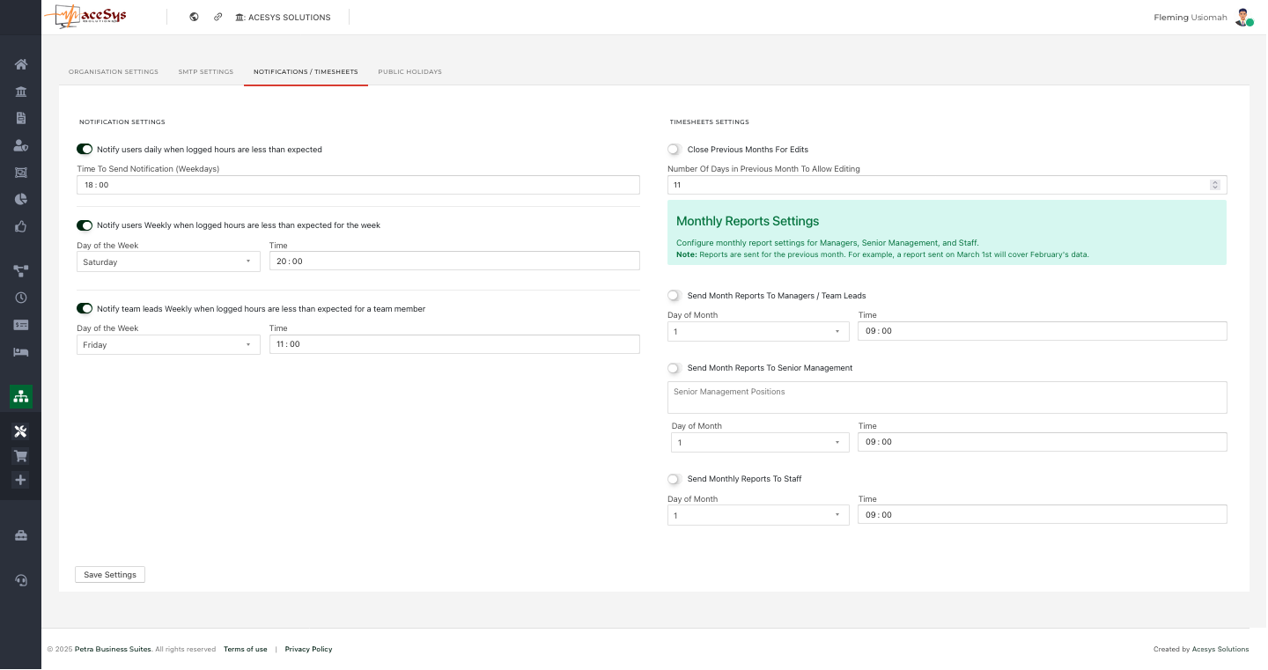Open the clock icon in sidebar

click(x=20, y=298)
